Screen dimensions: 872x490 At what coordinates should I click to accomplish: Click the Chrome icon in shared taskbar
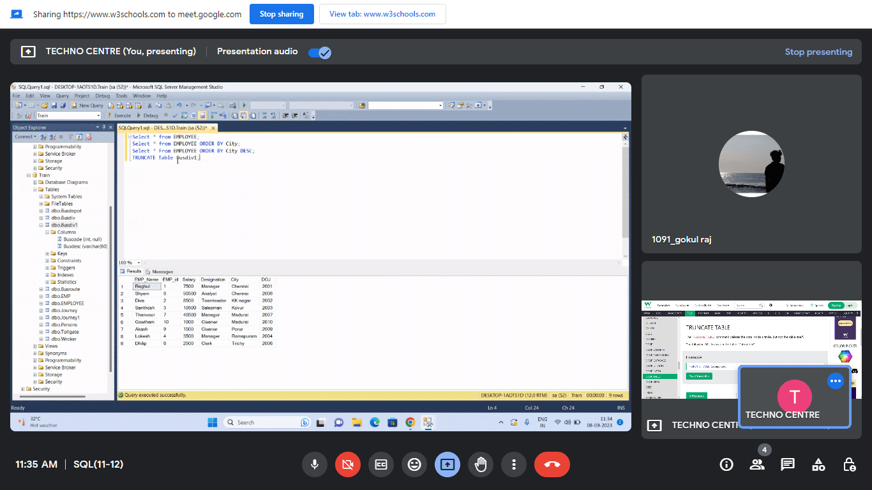click(410, 422)
